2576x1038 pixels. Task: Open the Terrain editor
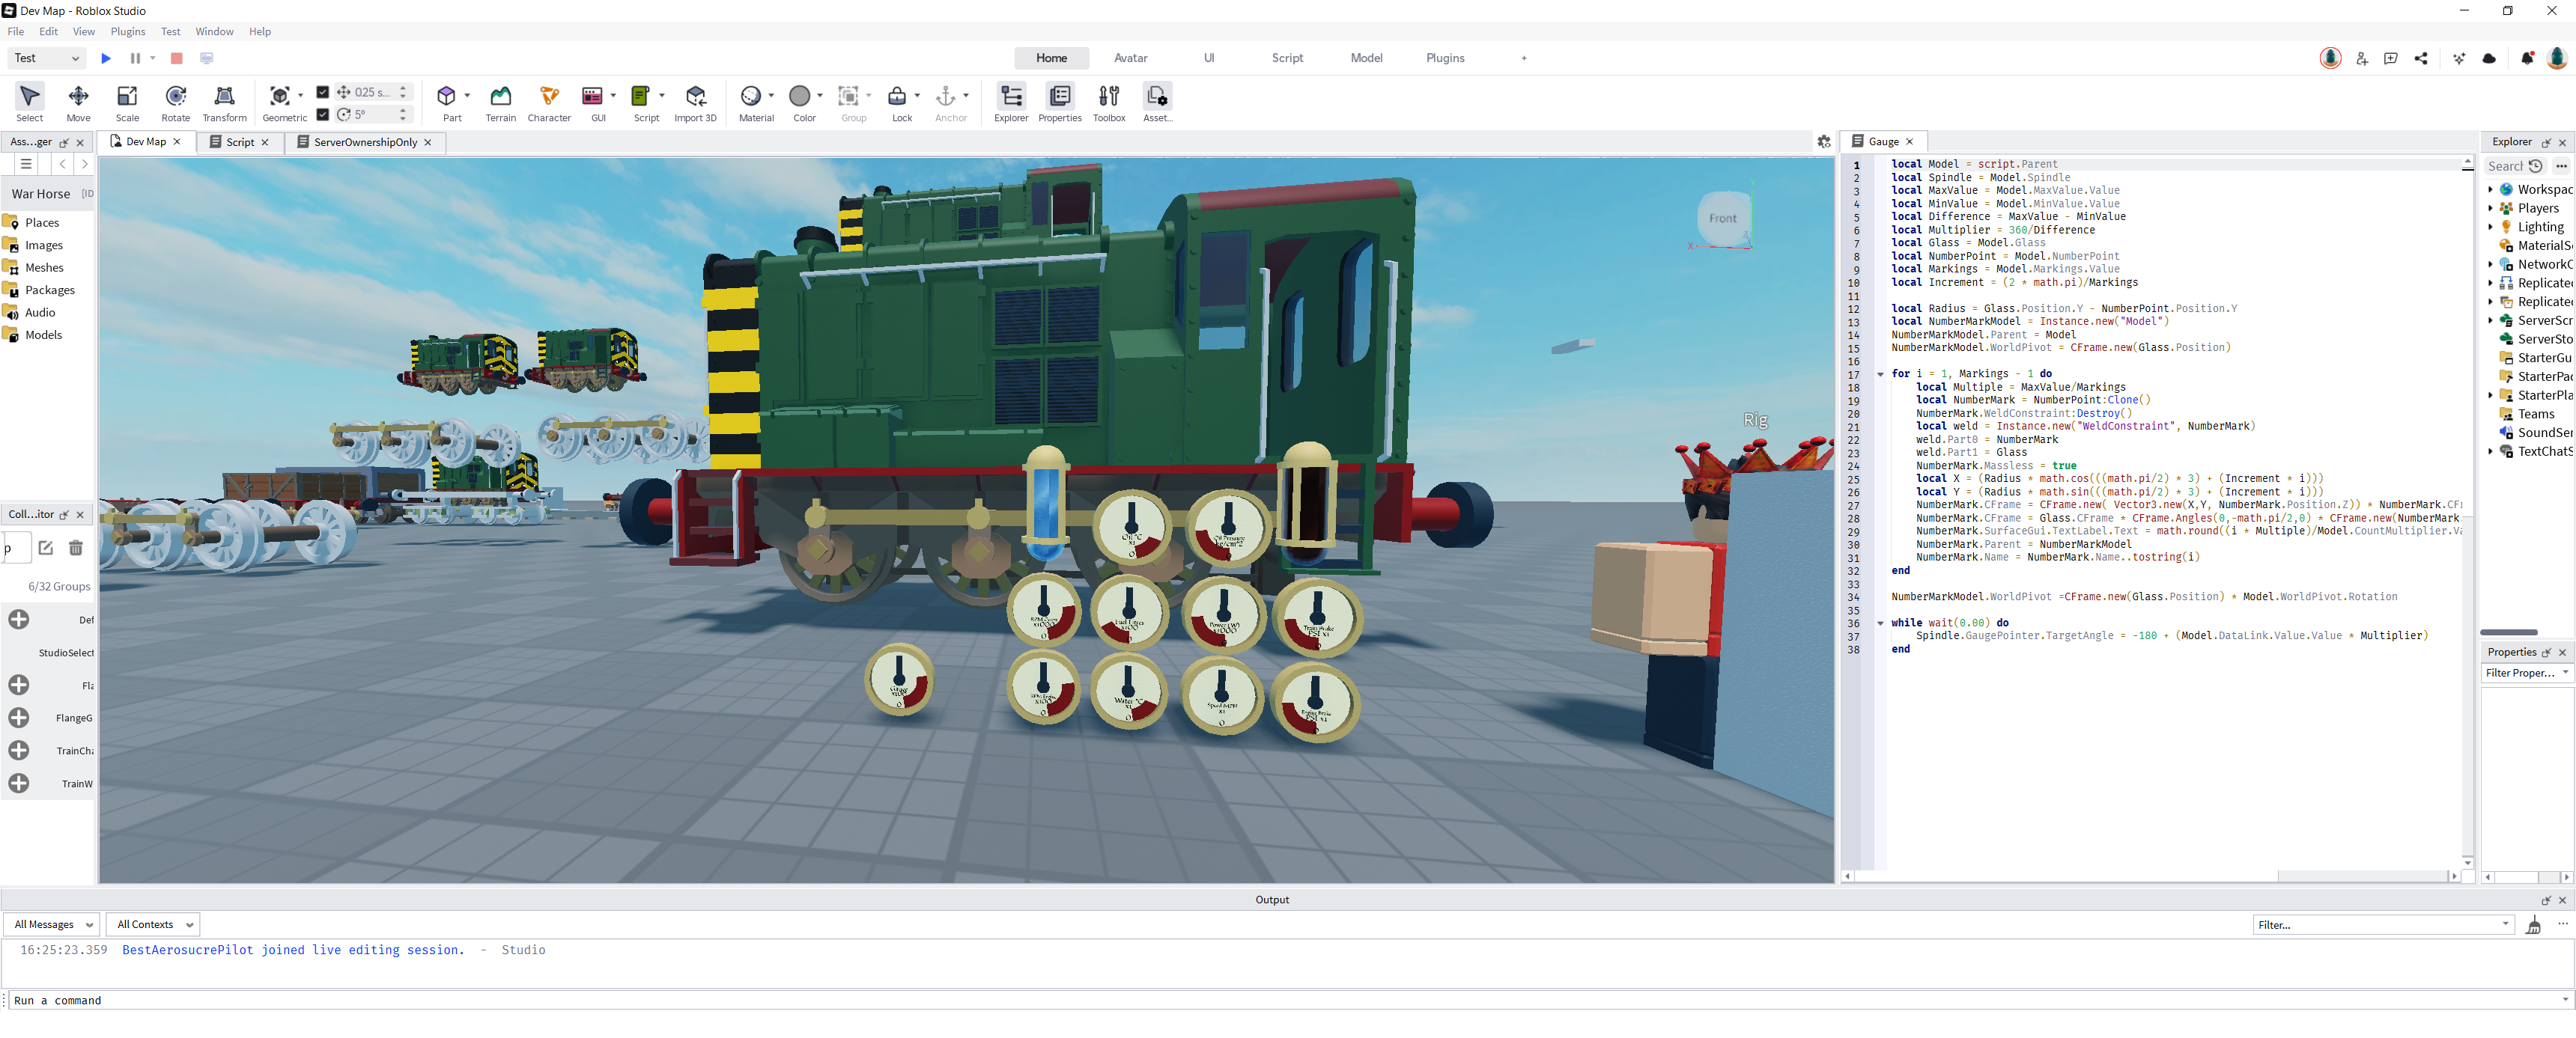(500, 102)
